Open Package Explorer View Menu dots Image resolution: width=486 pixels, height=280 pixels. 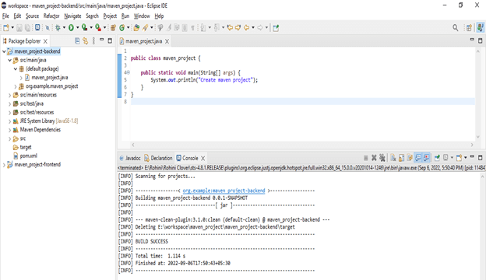click(93, 41)
